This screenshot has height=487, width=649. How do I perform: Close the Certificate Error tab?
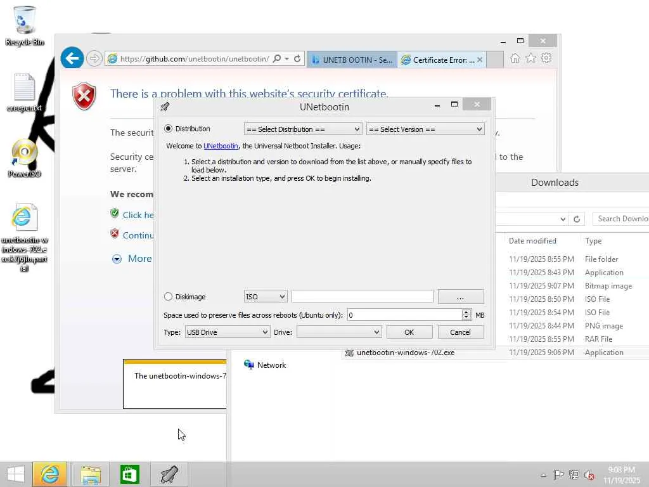click(480, 60)
